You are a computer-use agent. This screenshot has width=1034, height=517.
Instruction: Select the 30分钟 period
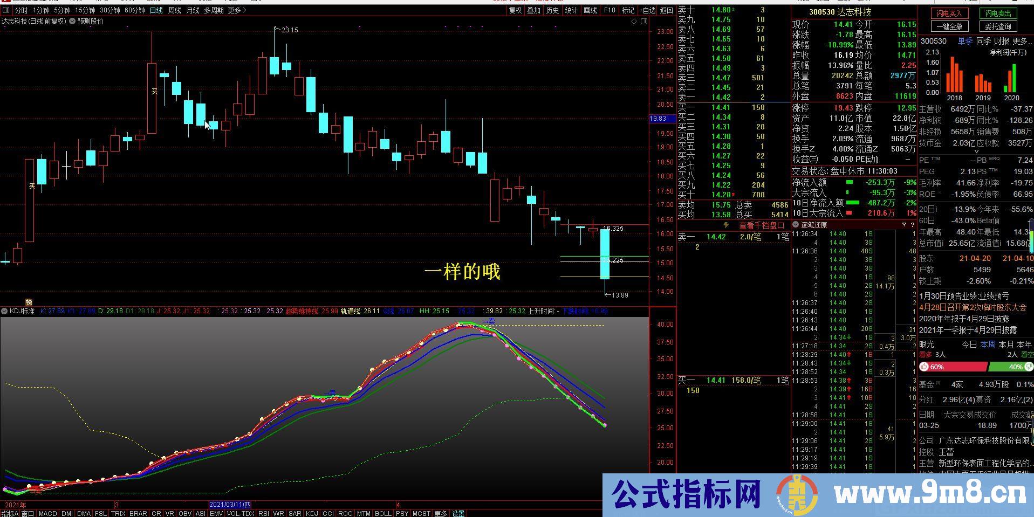[109, 10]
